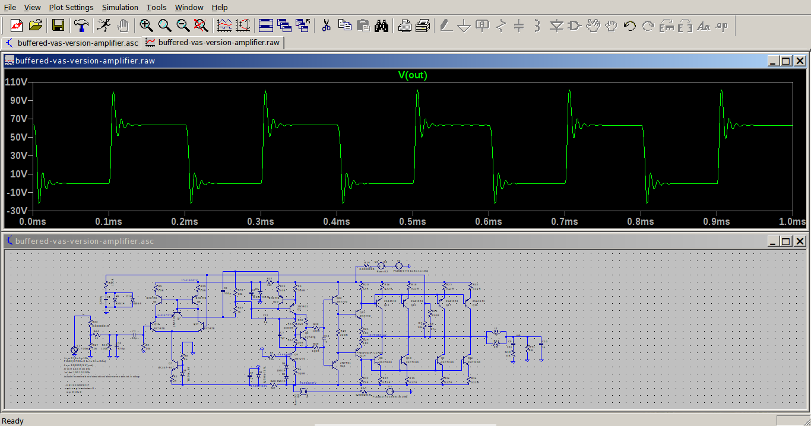Mirror the selection icon
The width and height of the screenshot is (811, 426).
685,26
